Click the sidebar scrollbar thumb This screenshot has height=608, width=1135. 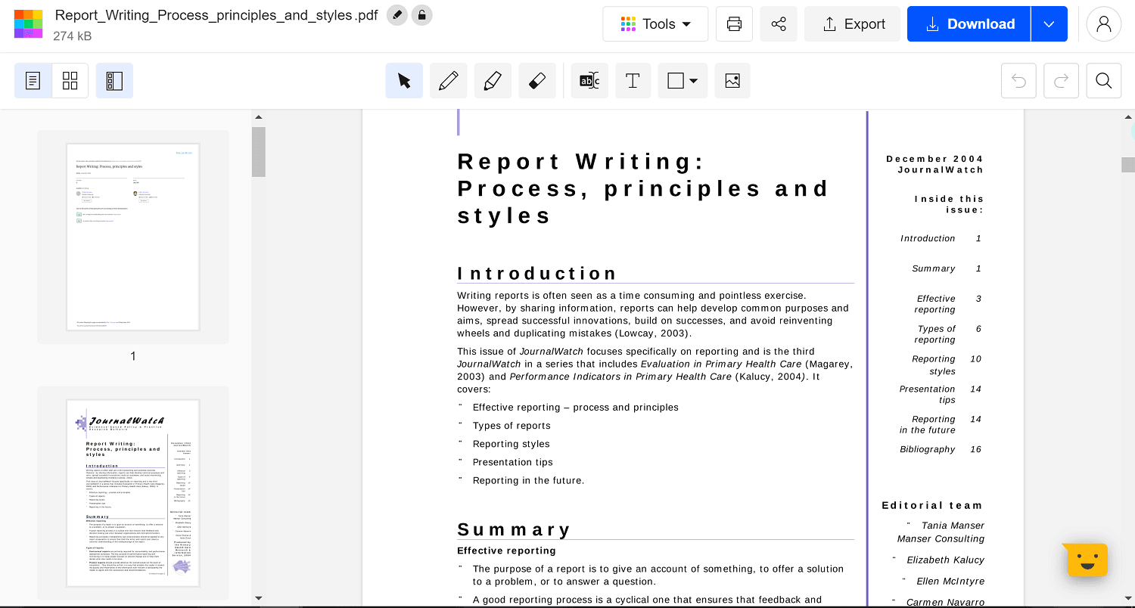pos(259,151)
